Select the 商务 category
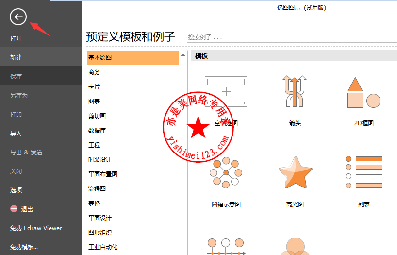Screen dimensions: 397x255 click(x=94, y=72)
